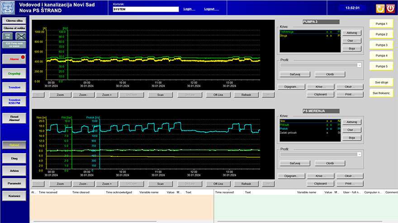Select Pumpa 4 trend
The height and width of the screenshot is (223, 398).
coord(381,55)
